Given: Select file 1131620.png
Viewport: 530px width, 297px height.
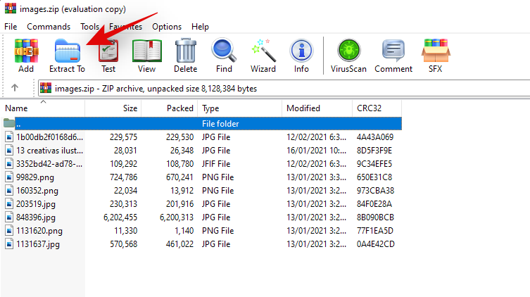Looking at the screenshot, I should [x=39, y=231].
